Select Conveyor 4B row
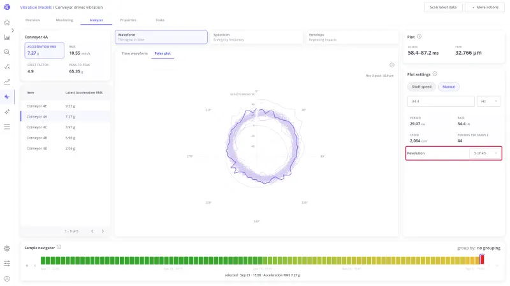The height and width of the screenshot is (286, 510). [66, 138]
